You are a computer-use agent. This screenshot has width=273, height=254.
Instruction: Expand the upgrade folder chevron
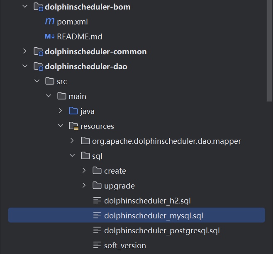[x=84, y=186]
